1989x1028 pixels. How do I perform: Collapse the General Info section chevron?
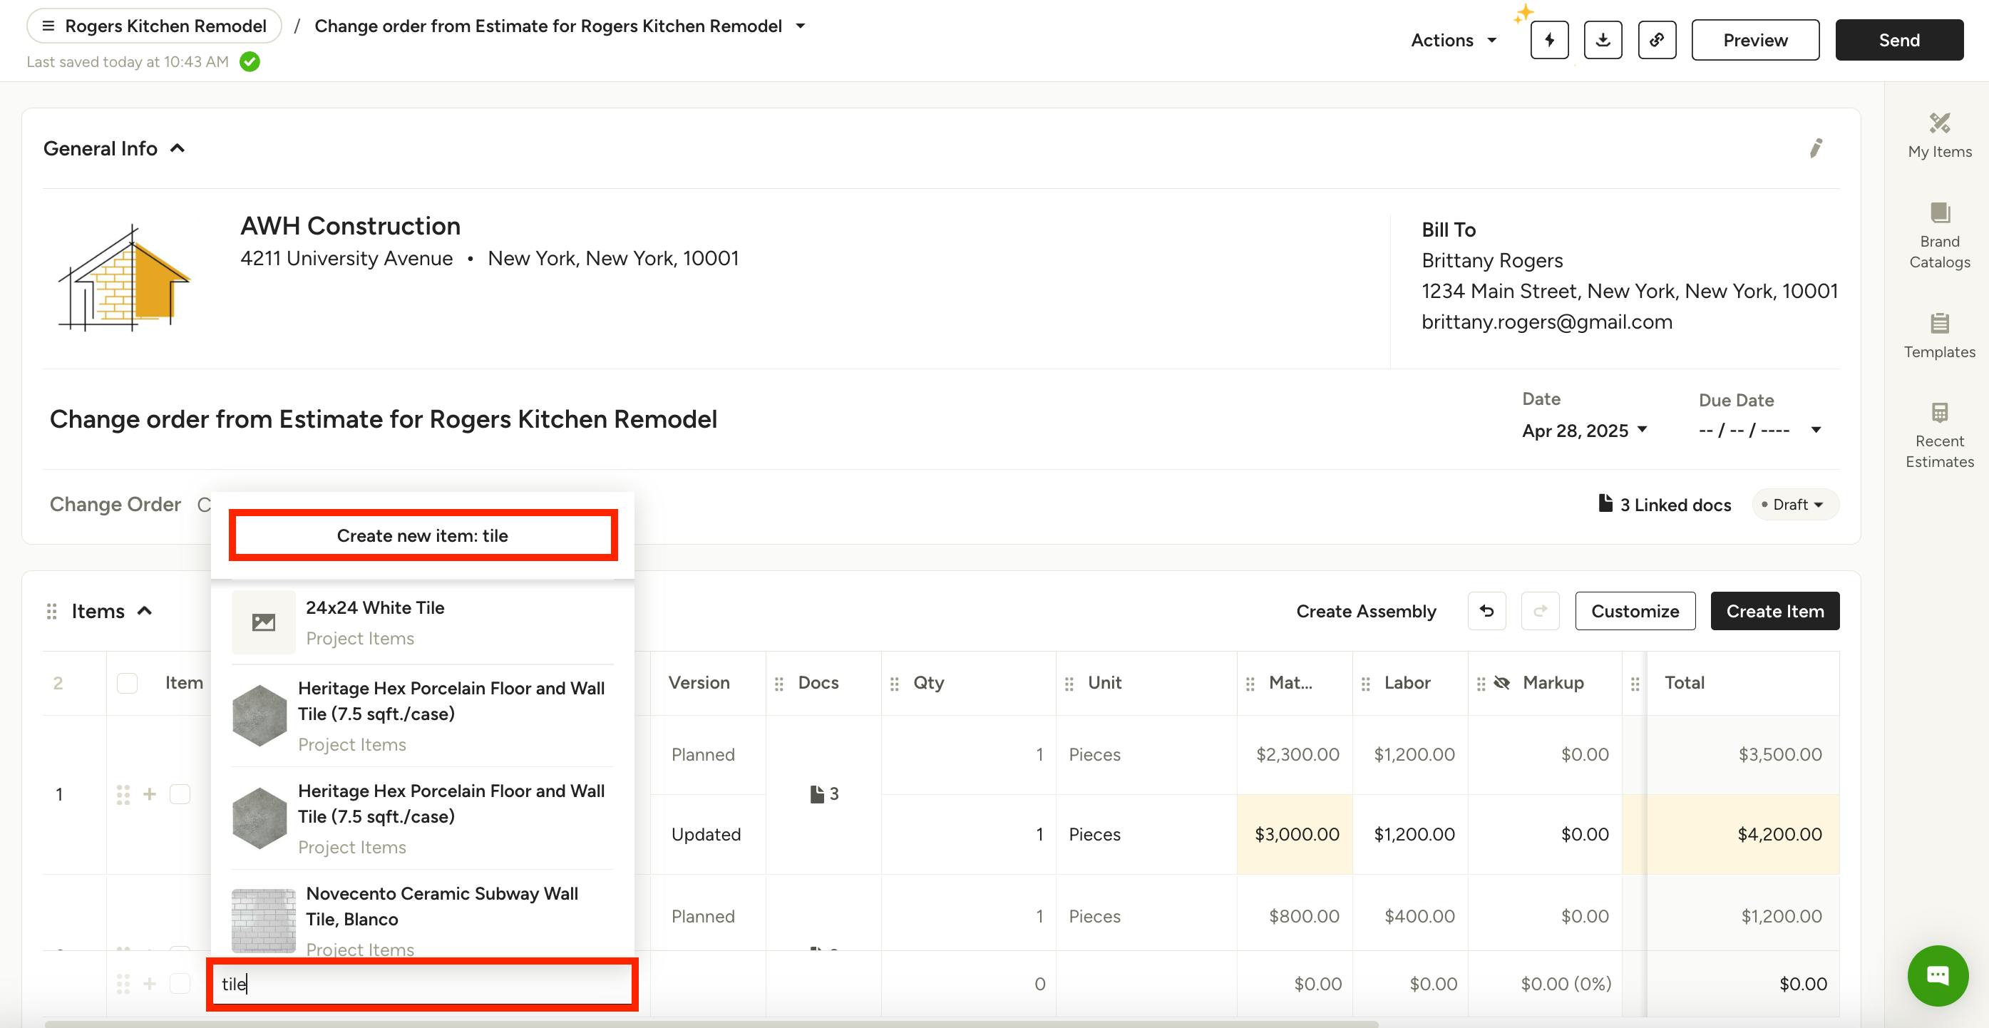coord(178,148)
